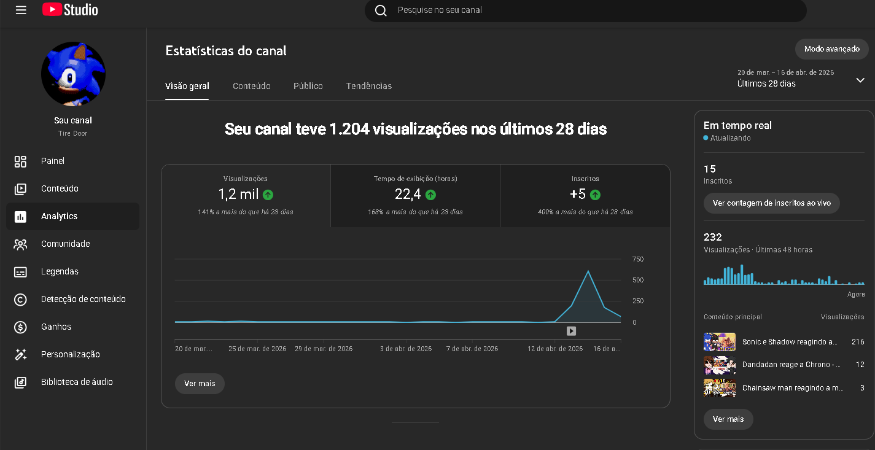This screenshot has height=450, width=875.
Task: Open Conteúdo in the sidebar
Action: click(x=73, y=188)
